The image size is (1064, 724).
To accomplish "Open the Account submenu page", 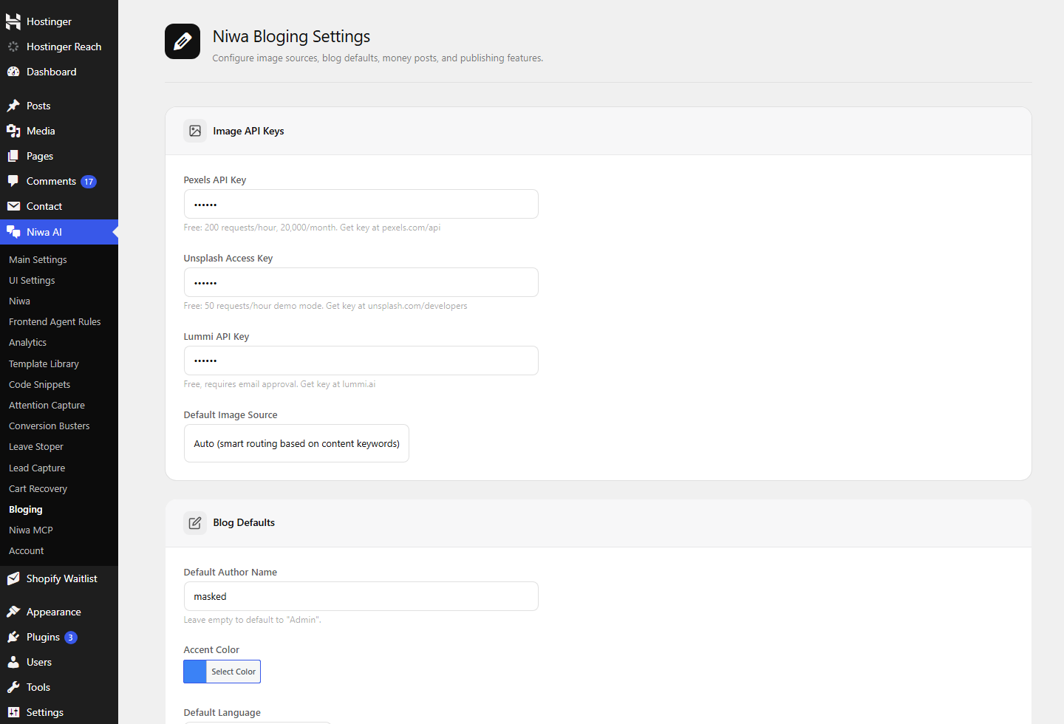I will (x=26, y=551).
